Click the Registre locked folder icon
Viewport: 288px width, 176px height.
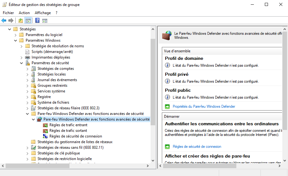coord(33,97)
